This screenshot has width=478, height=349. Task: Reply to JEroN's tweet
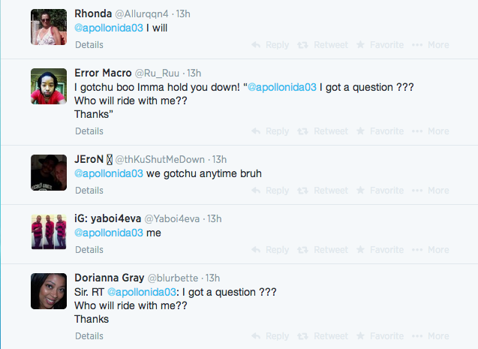coord(269,191)
